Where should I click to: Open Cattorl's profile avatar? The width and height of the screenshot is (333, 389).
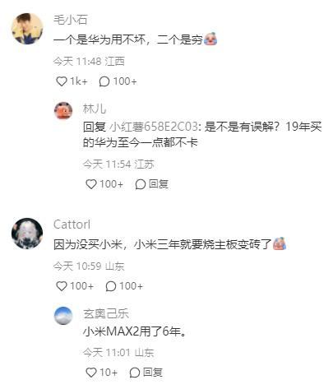coord(27,234)
